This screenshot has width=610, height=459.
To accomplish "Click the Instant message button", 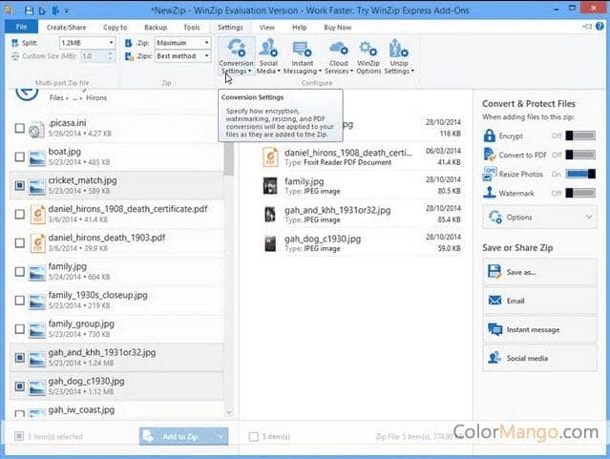I will [539, 329].
